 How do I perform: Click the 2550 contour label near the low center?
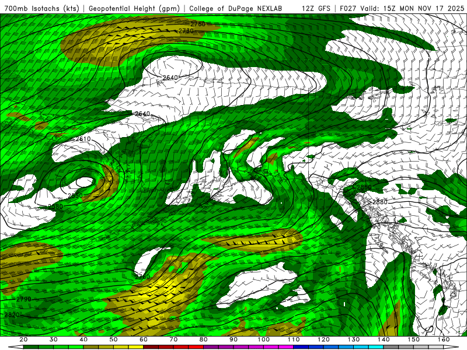click(x=75, y=196)
